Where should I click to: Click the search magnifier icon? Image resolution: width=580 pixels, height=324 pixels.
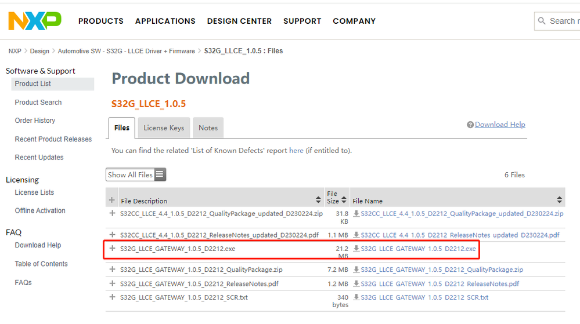tap(542, 21)
